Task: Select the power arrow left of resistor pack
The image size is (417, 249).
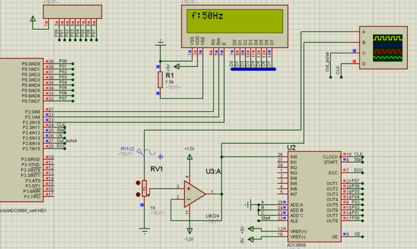Action: coord(33,19)
